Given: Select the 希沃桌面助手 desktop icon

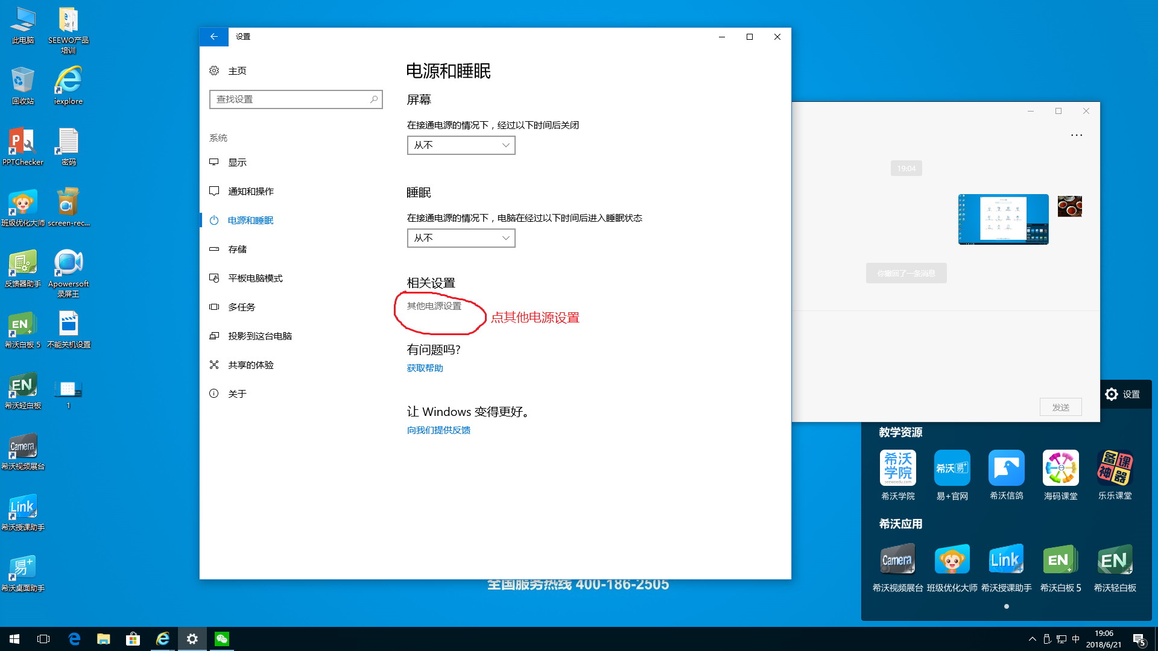Looking at the screenshot, I should point(23,573).
